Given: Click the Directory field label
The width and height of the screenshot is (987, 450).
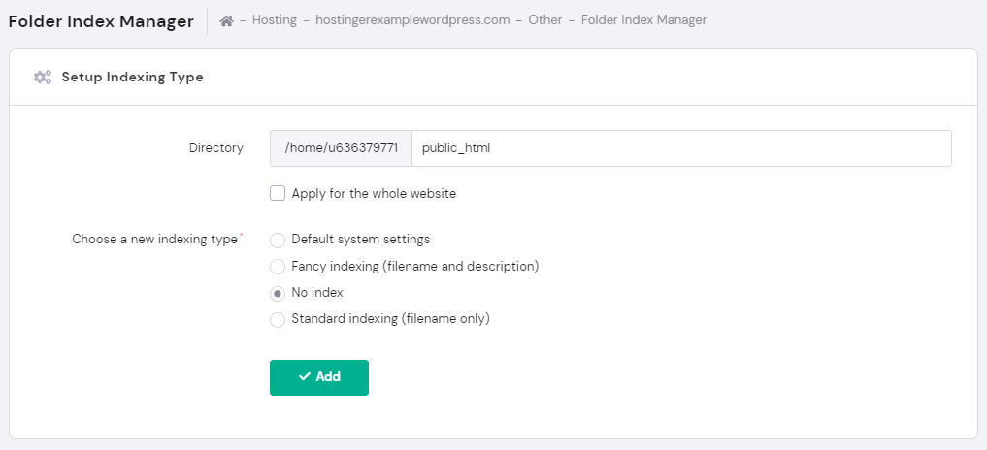Looking at the screenshot, I should [215, 148].
